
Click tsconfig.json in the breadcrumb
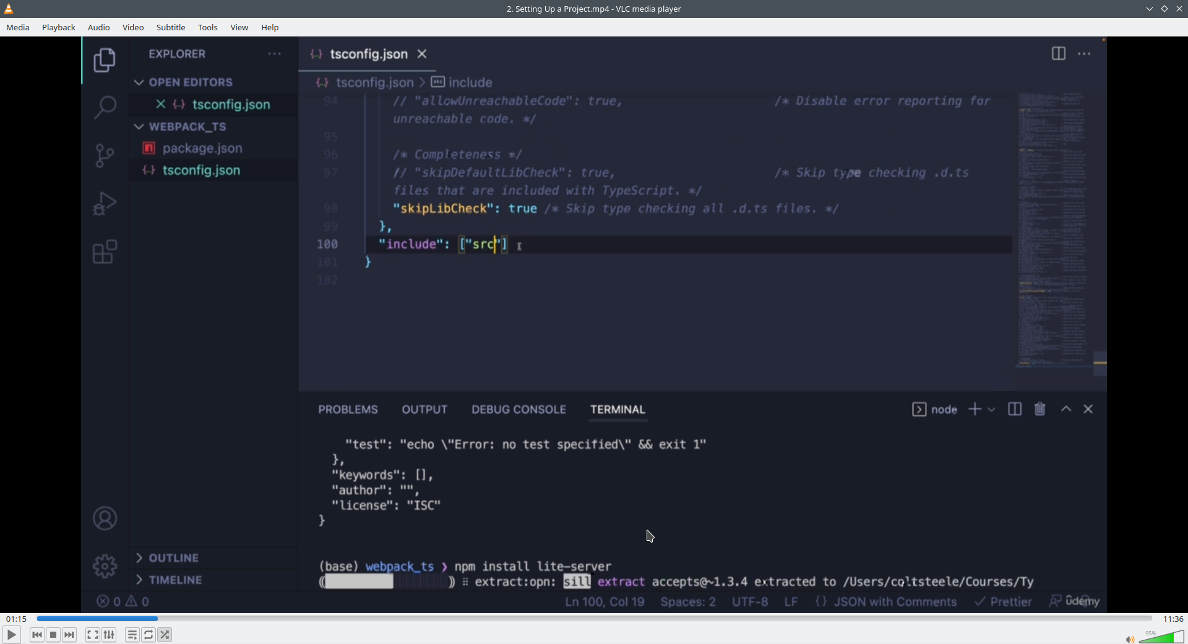click(374, 82)
